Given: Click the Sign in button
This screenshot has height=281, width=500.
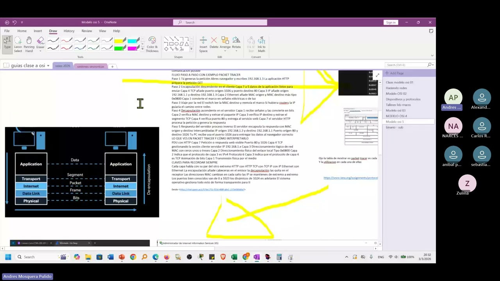Looking at the screenshot, I should [391, 22].
